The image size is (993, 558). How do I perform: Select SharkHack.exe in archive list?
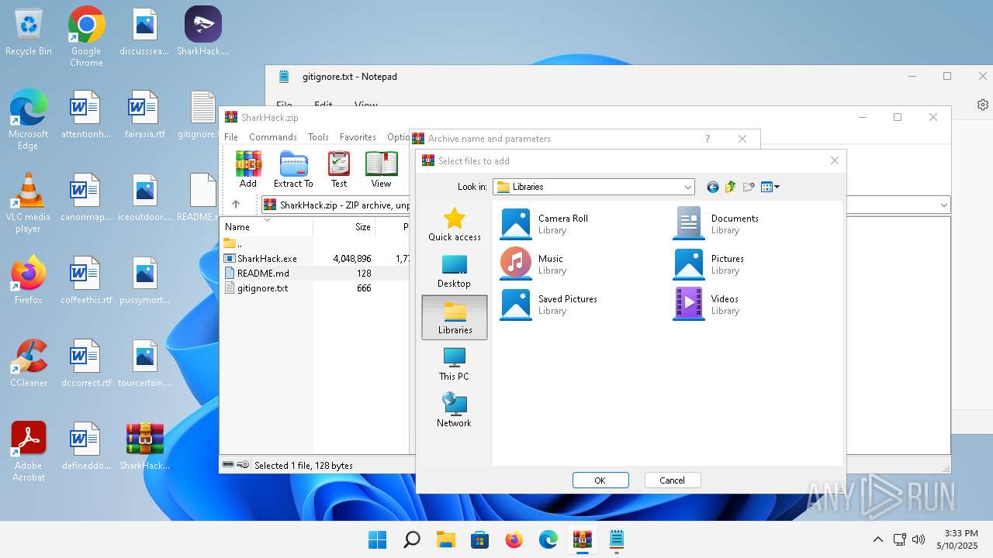click(267, 259)
